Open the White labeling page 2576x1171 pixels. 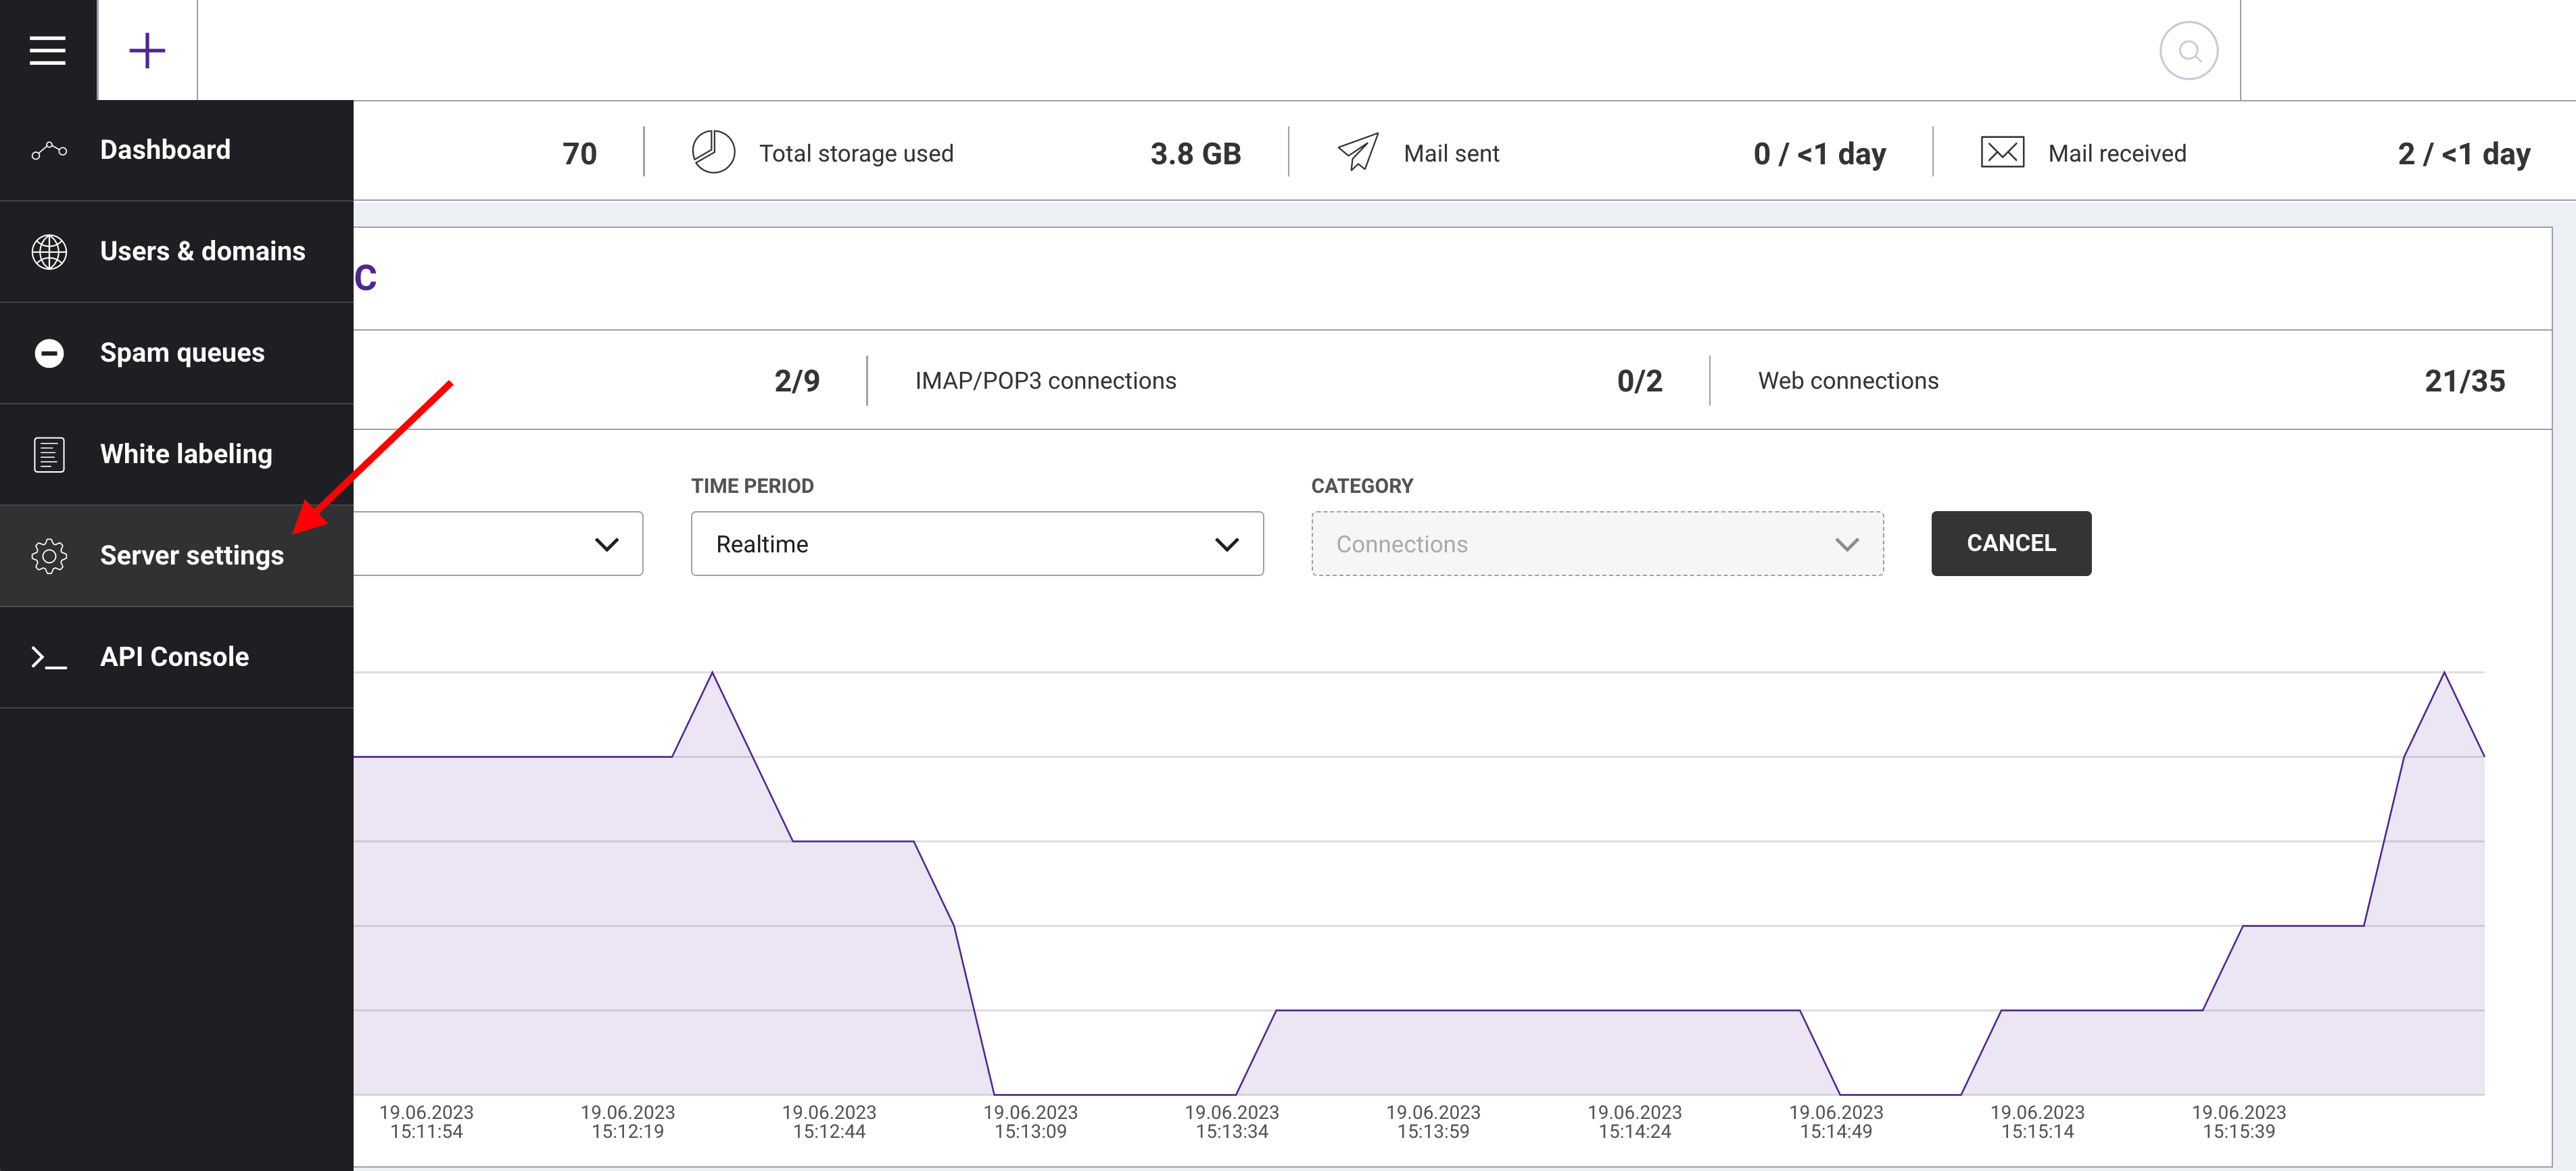coord(186,454)
